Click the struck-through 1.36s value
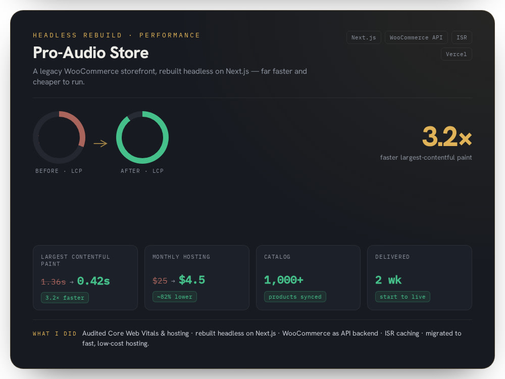505x379 pixels. coord(54,282)
